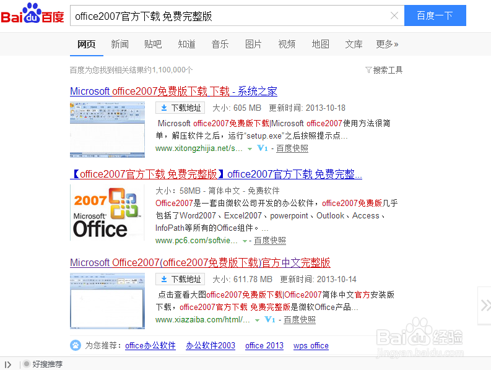Go to the 知道 tab
Image resolution: width=491 pixels, height=370 pixels.
point(186,44)
